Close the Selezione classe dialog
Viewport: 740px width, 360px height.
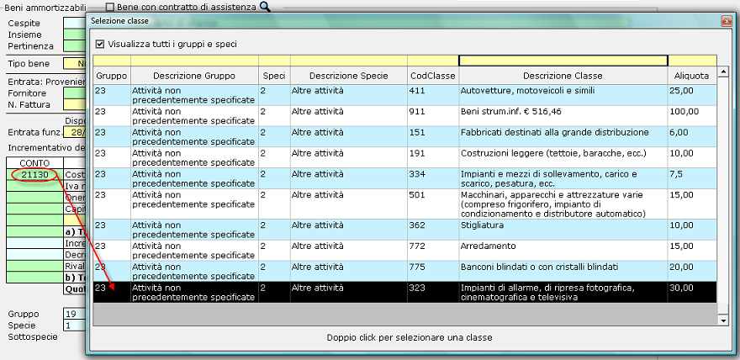coord(727,21)
